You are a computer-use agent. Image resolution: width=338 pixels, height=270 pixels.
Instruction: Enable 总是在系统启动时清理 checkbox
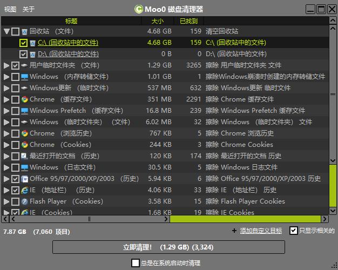(x=136, y=263)
